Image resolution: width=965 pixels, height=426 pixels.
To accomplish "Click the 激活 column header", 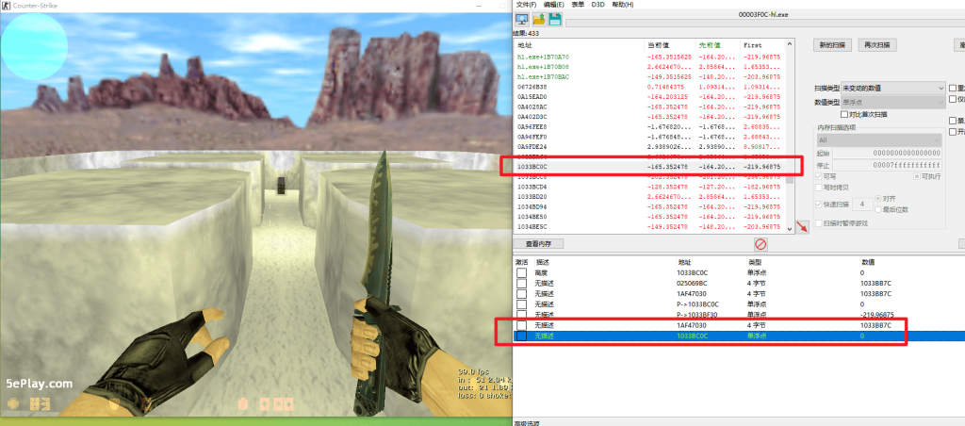I will (x=522, y=262).
